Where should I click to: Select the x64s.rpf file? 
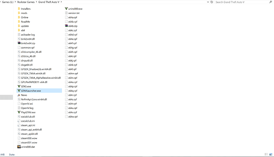point(73,99)
